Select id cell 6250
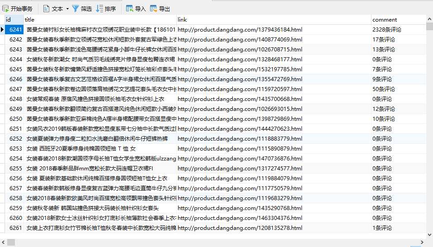The height and width of the screenshot is (247, 433). pyautogui.click(x=14, y=119)
